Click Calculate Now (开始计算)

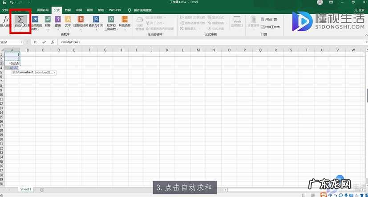(x=269, y=19)
